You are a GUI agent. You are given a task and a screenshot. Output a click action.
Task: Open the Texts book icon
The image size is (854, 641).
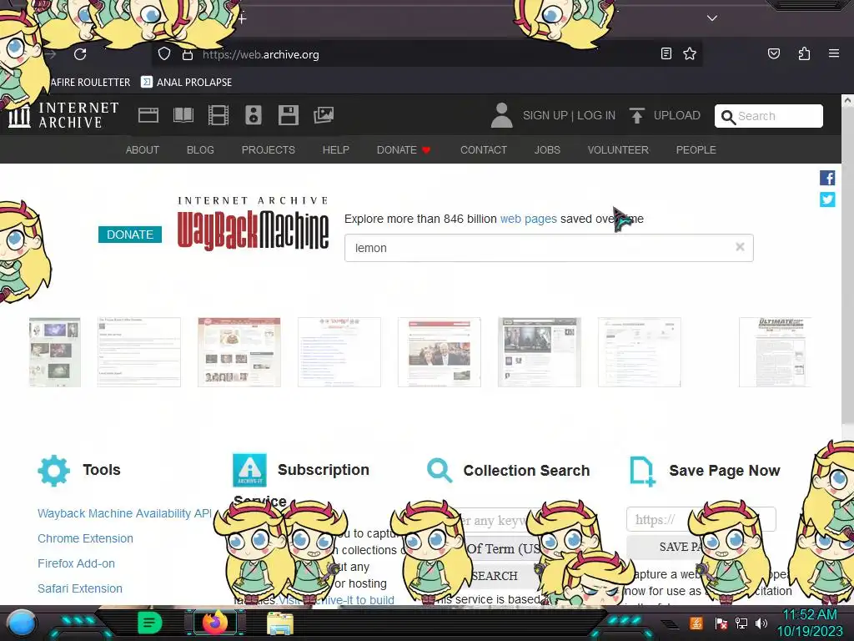pyautogui.click(x=183, y=115)
